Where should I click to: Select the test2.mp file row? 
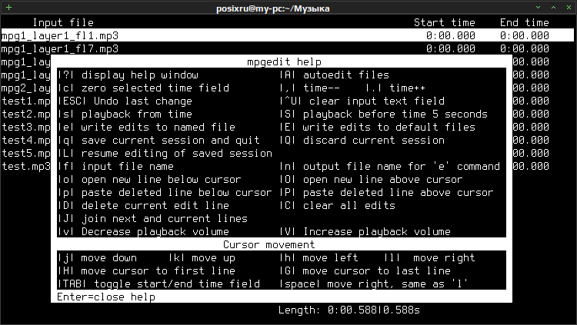[25, 114]
